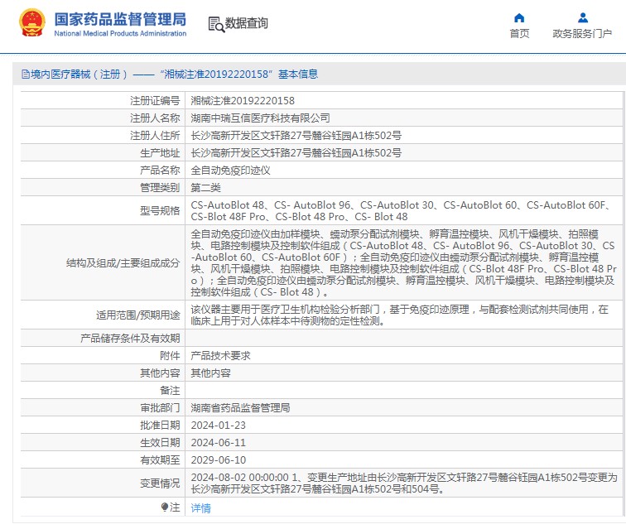626x529 pixels.
Task: Open 国家药品监督管理局 site title
Action: pyautogui.click(x=120, y=20)
